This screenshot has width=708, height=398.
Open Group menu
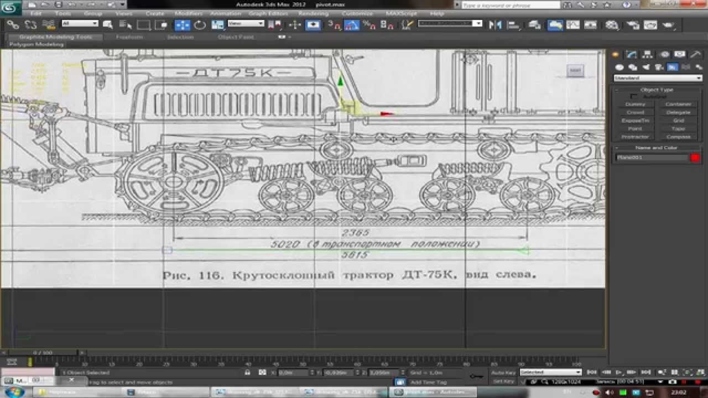[x=93, y=13]
